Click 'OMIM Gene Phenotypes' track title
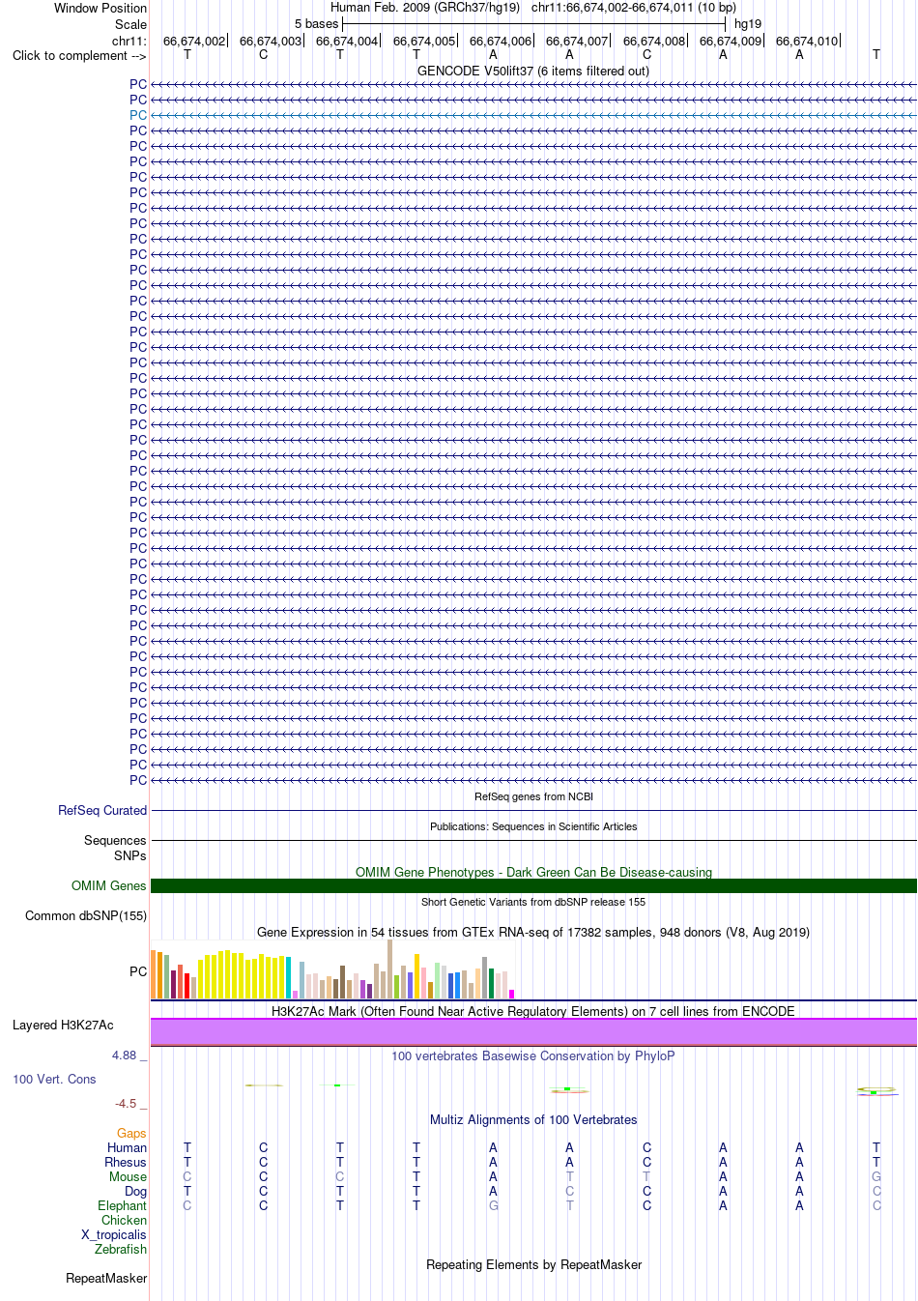This screenshot has width=918, height=1301. [x=533, y=872]
